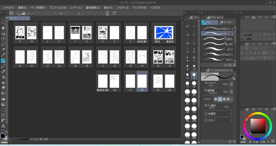The height and width of the screenshot is (146, 276).
Task: Select the Text tool
Action: click(x=3, y=126)
